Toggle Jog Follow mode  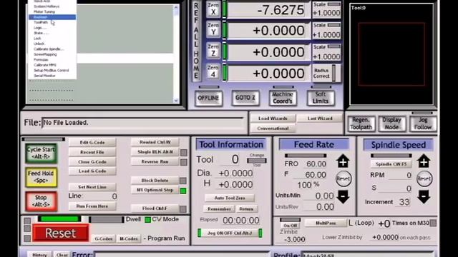(423, 124)
